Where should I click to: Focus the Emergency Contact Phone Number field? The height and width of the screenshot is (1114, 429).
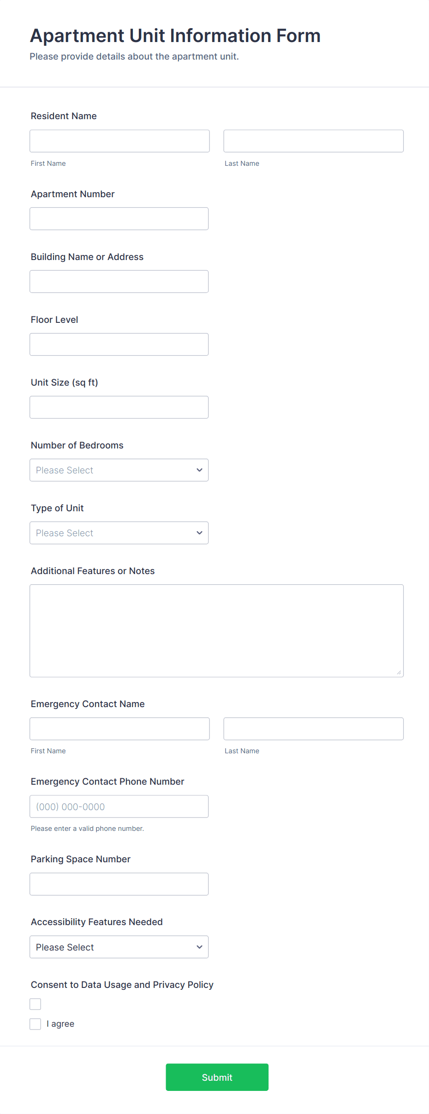click(x=119, y=806)
